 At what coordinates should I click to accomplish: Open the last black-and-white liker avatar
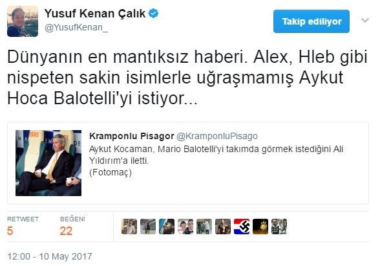click(279, 227)
